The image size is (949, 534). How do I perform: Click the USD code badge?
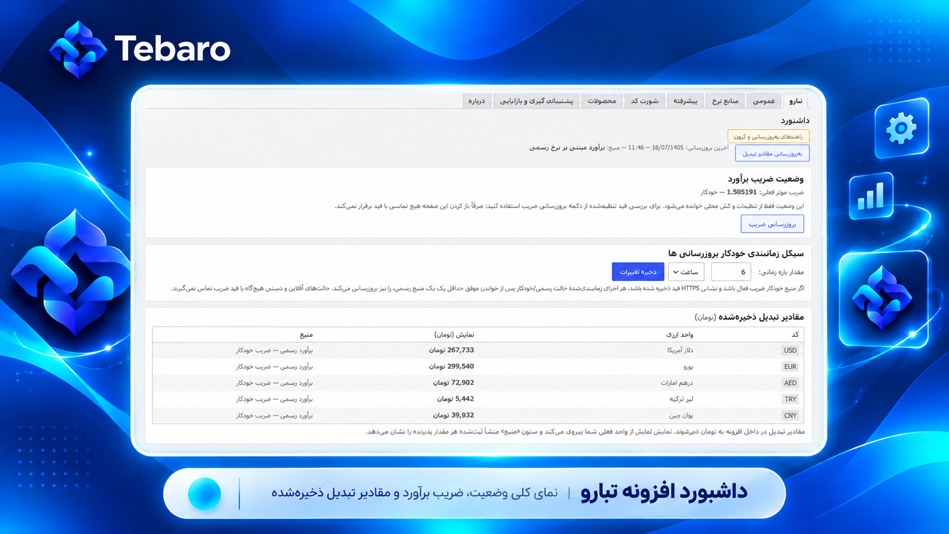(x=790, y=350)
